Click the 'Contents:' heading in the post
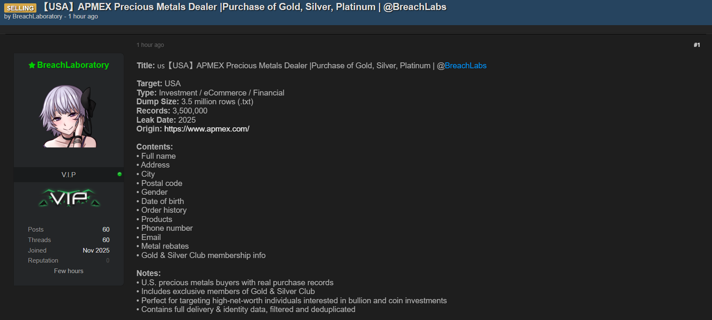Screen dimensions: 712x320 pyautogui.click(x=154, y=147)
